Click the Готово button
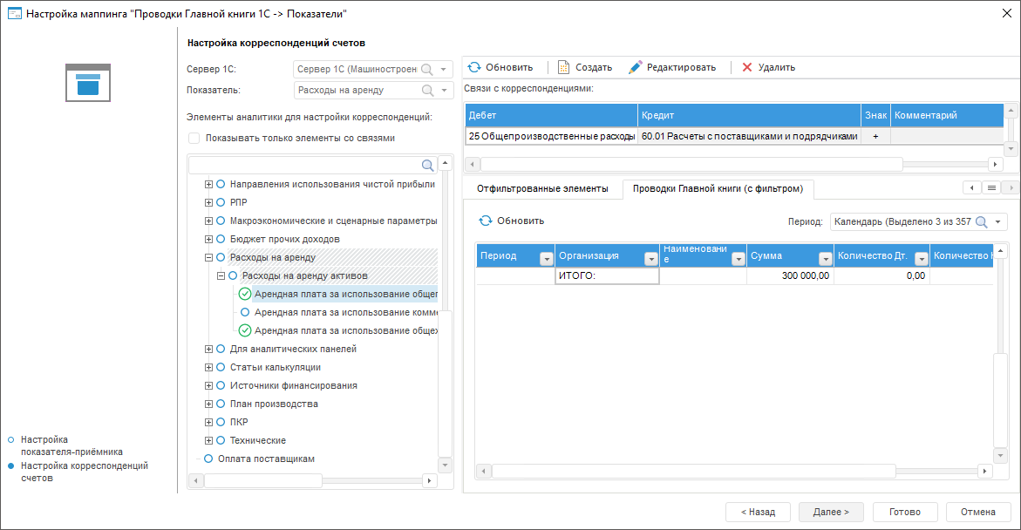 click(x=906, y=512)
